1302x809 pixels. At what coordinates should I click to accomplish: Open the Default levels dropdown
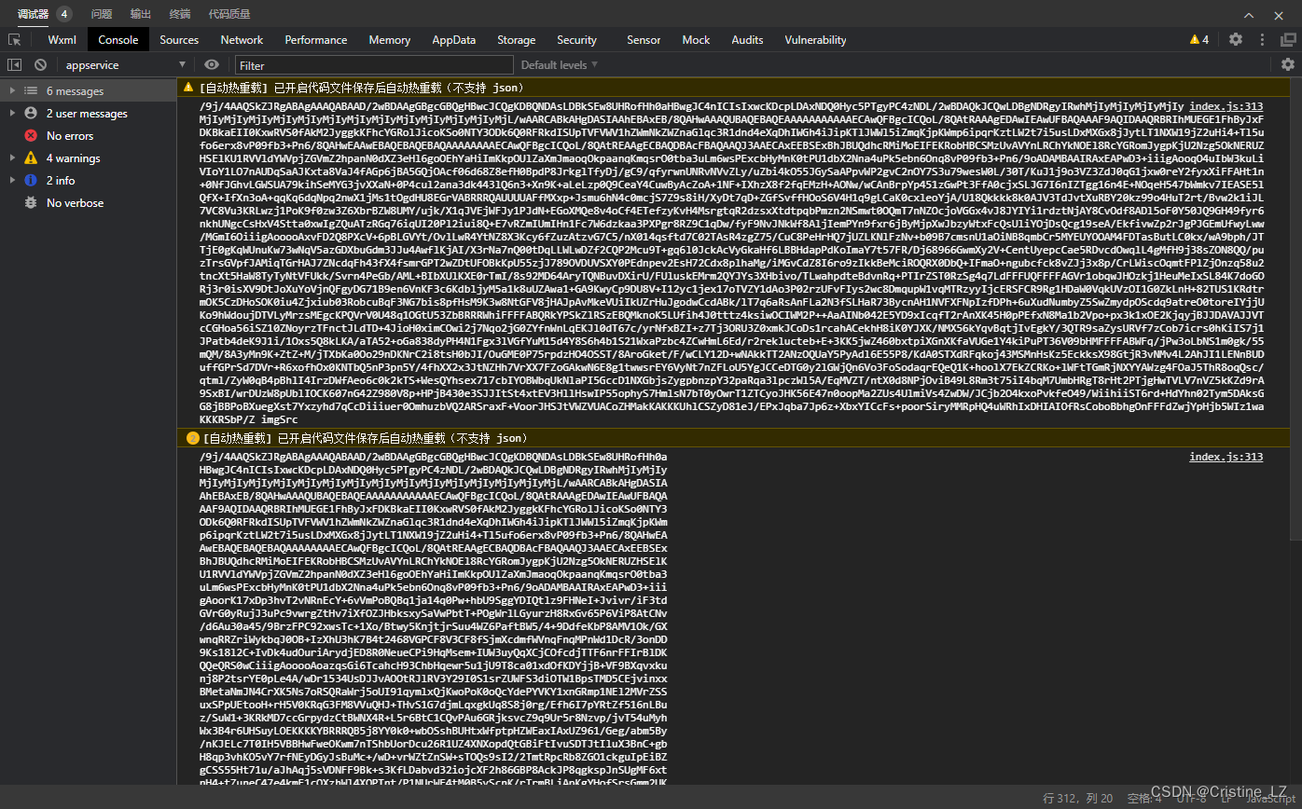560,65
